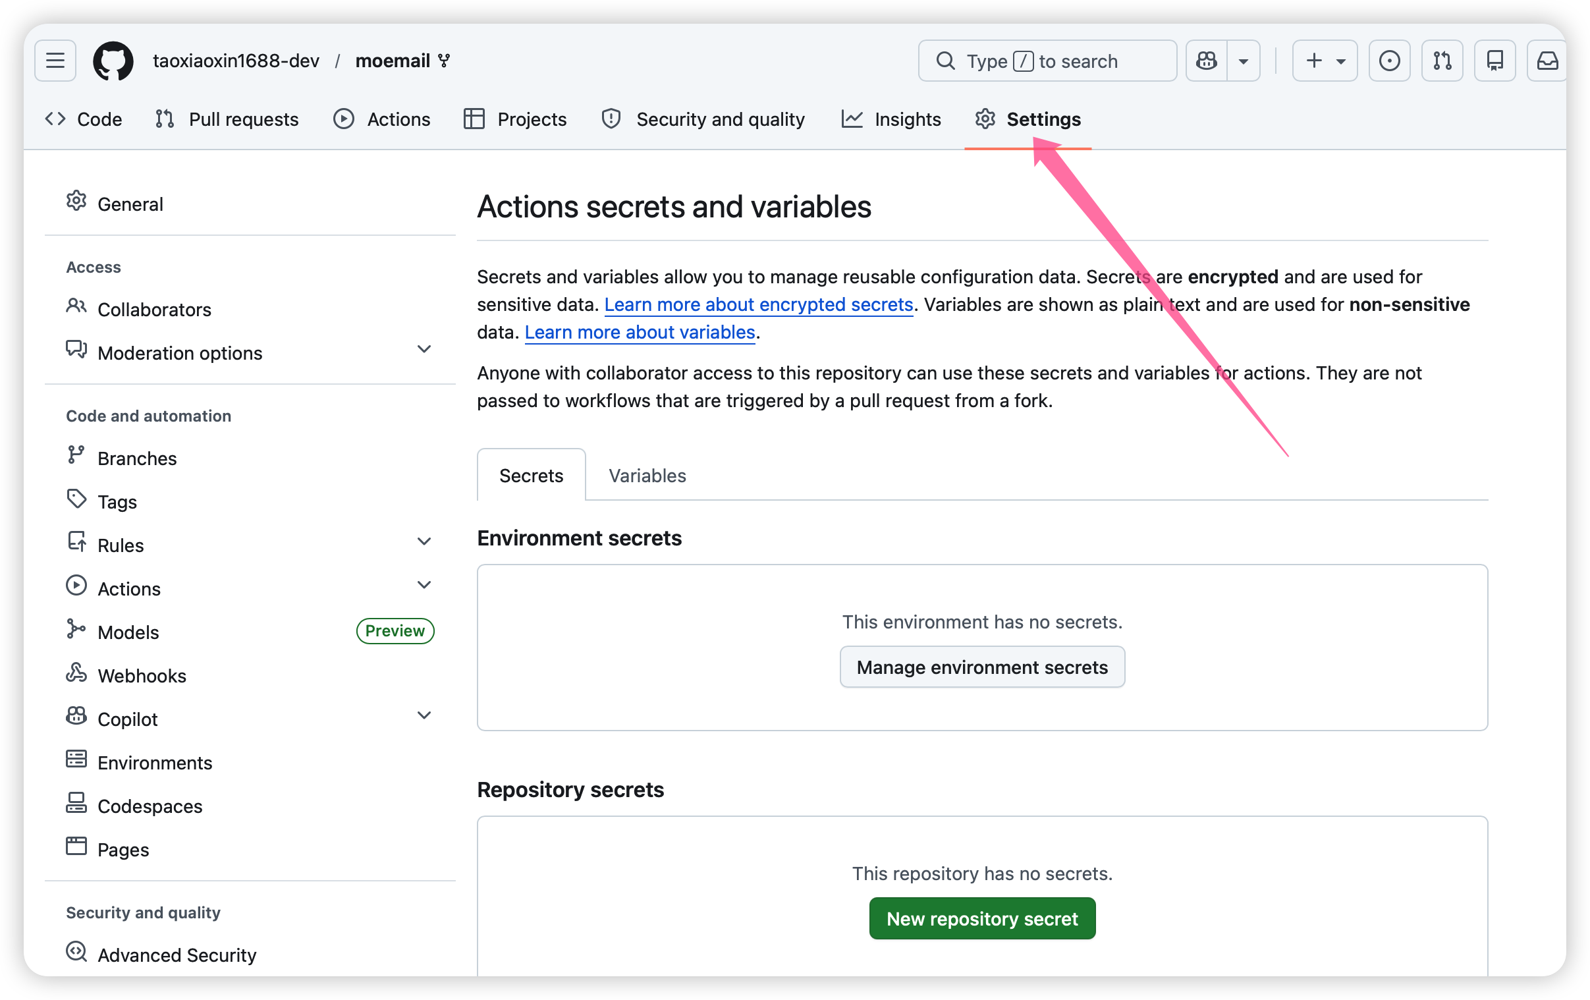This screenshot has width=1590, height=1000.
Task: Open dropdown arrow beside Copilot button
Action: click(1244, 61)
